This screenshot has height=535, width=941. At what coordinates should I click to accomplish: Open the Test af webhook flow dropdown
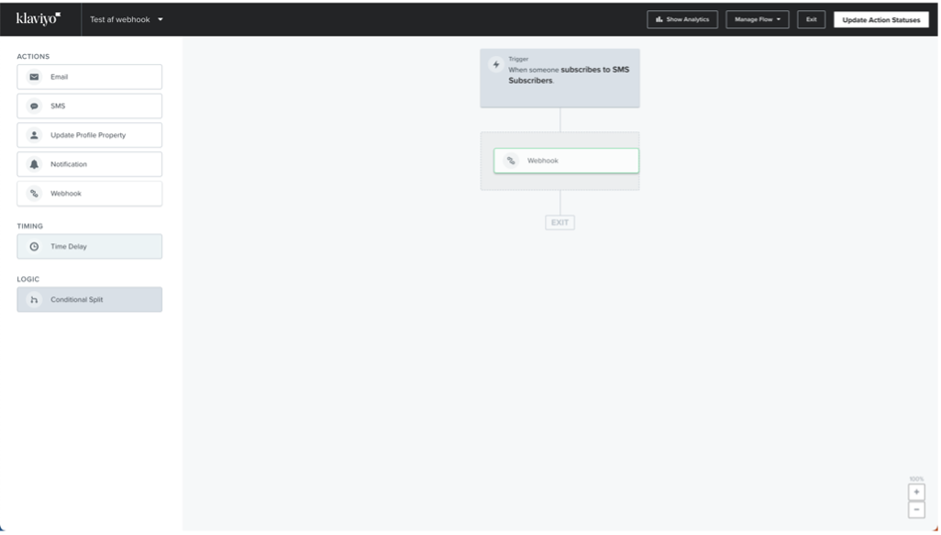[127, 19]
